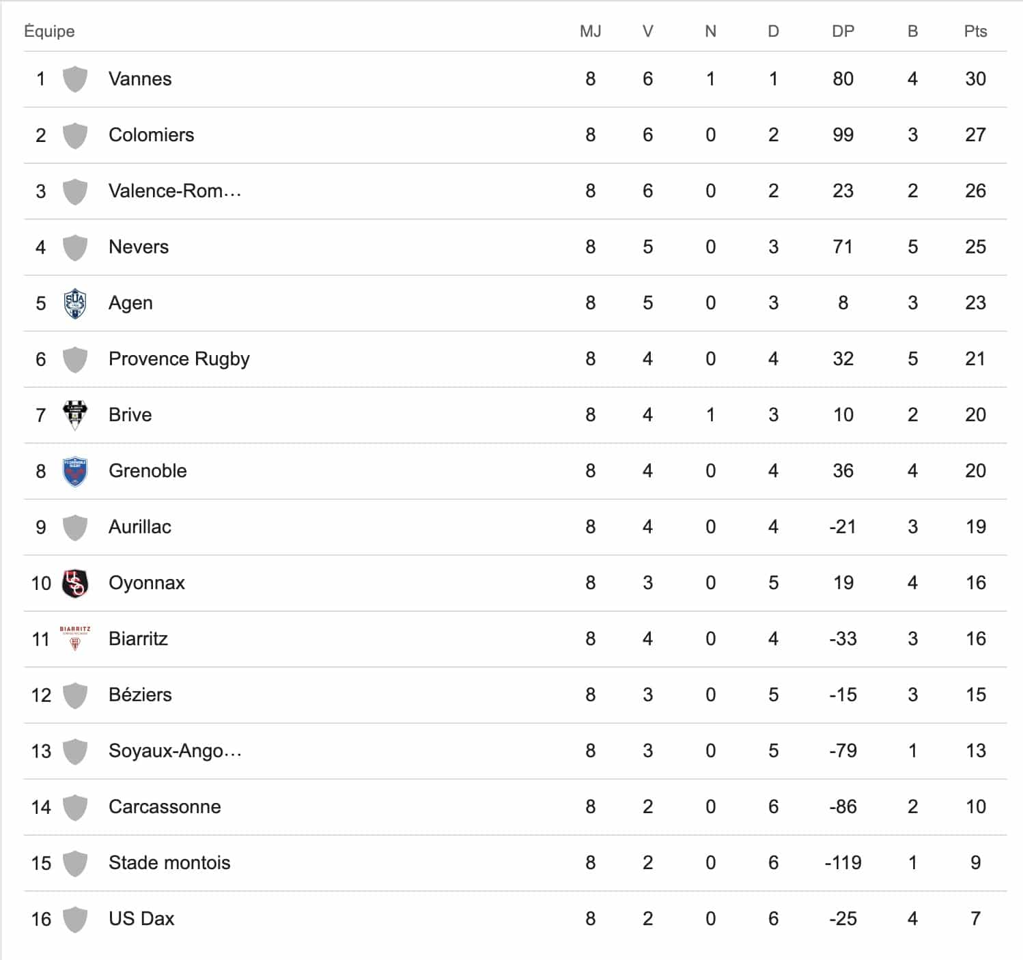Viewport: 1023px width, 960px height.
Task: Click the grey crest beside US Dax
Action: tap(75, 919)
